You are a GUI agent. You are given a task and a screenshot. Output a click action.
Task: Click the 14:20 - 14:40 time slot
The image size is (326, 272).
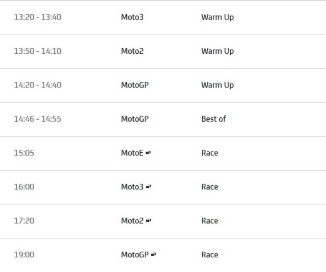(x=37, y=85)
